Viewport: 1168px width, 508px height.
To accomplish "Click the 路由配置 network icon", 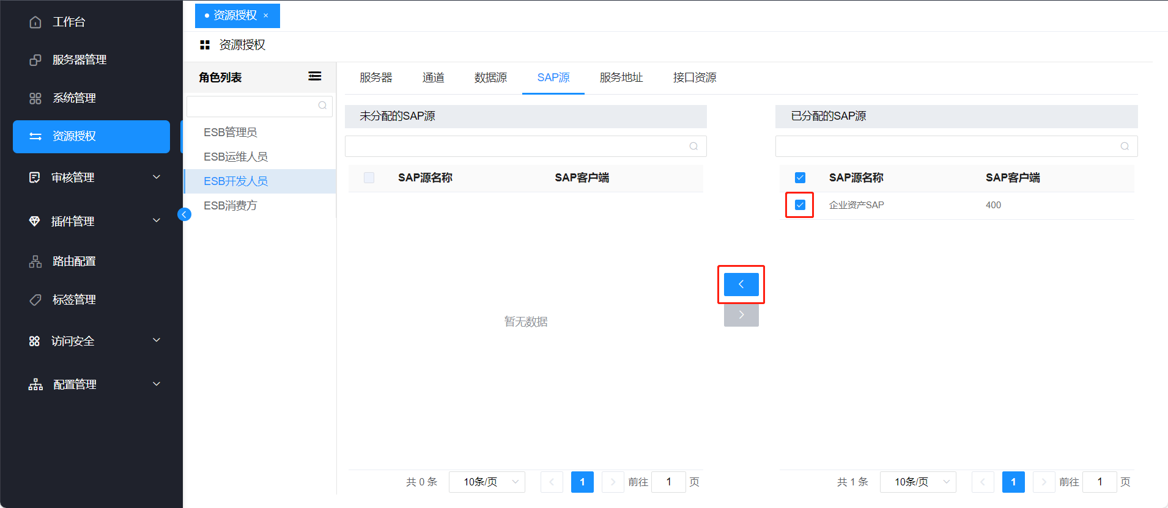I will pos(35,261).
